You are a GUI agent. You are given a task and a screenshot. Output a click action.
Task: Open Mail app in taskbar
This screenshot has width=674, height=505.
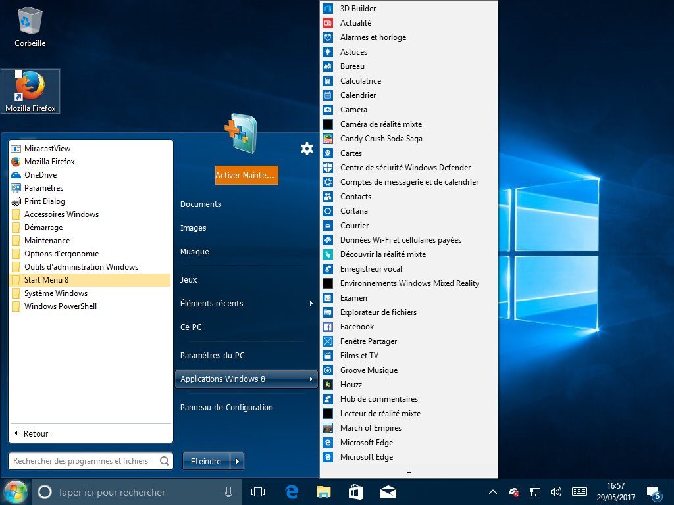coord(388,492)
